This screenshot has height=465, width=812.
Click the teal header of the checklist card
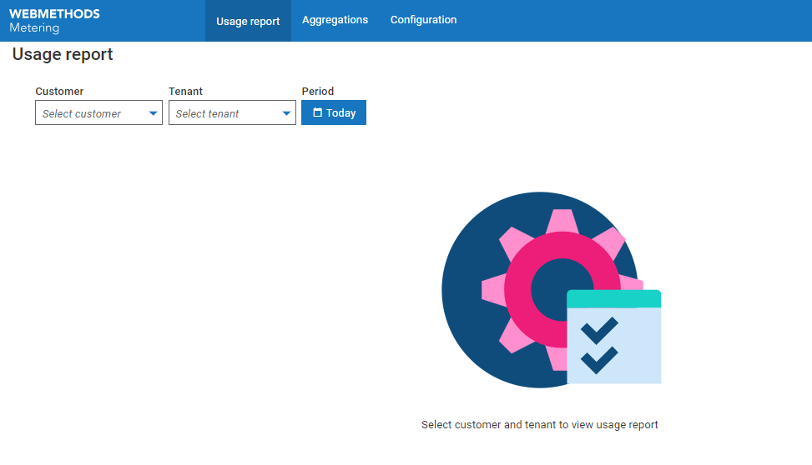click(613, 298)
